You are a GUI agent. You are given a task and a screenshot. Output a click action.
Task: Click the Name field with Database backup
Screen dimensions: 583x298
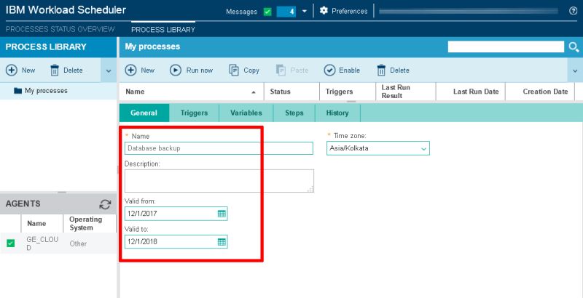tap(219, 148)
